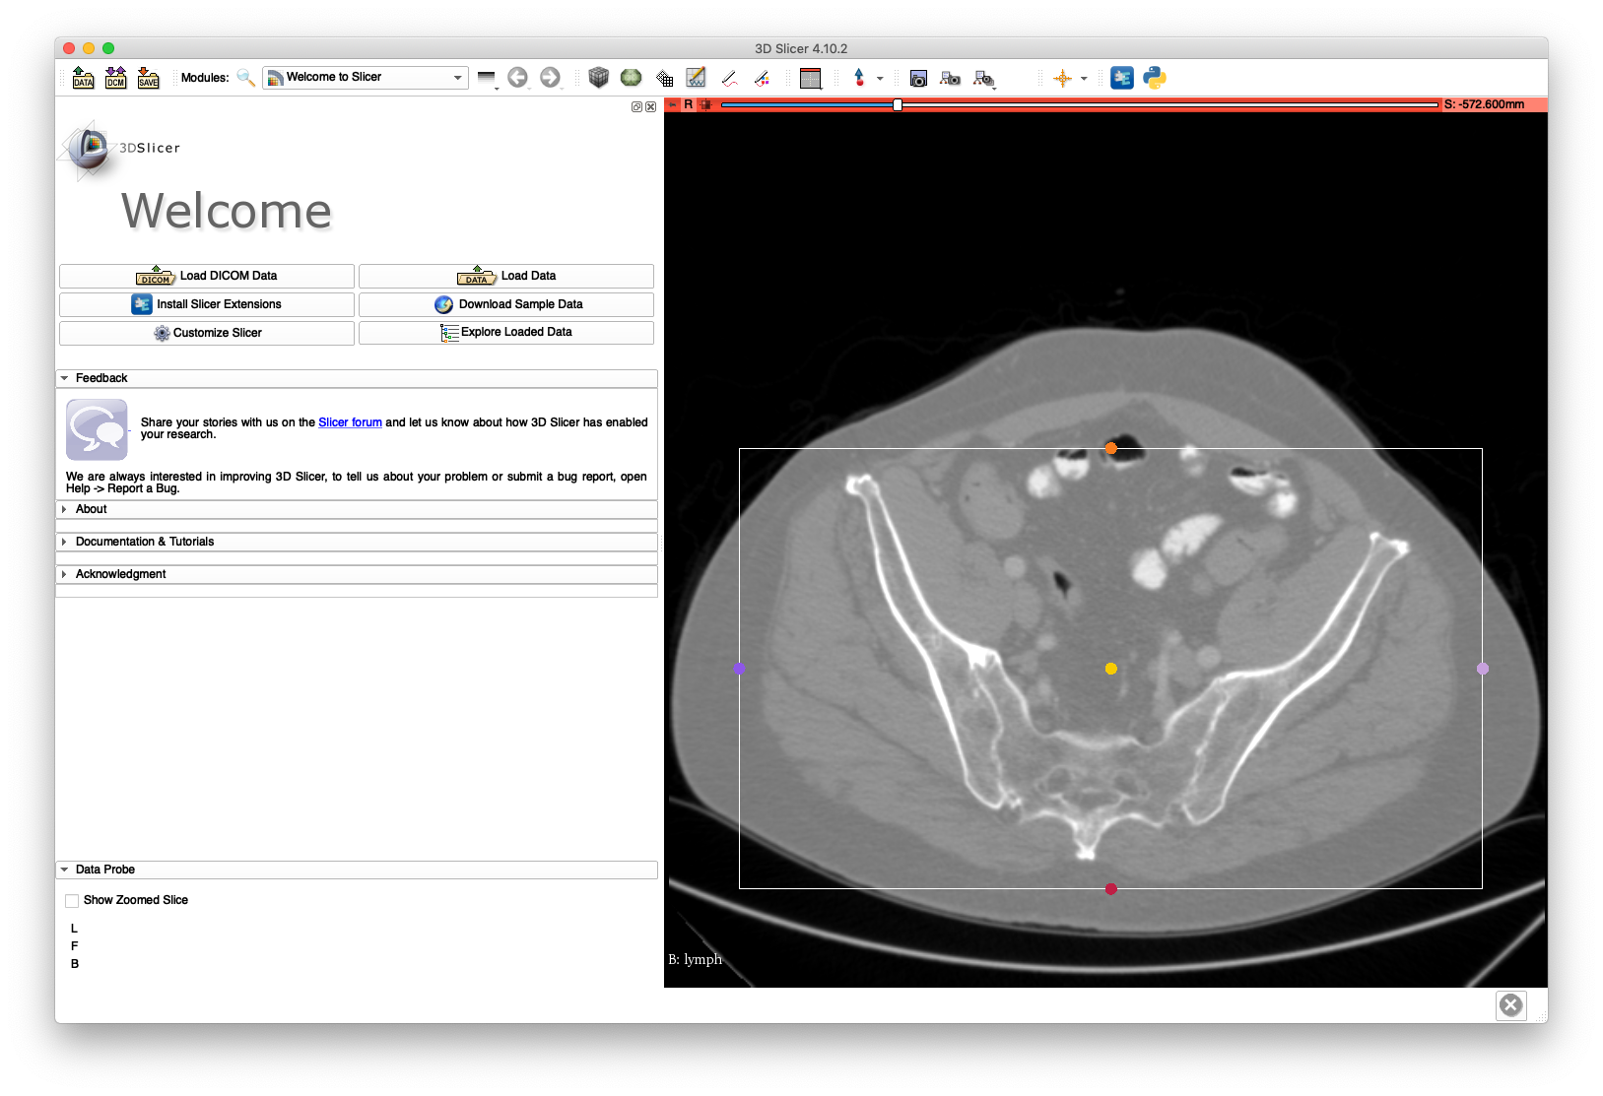
Task: Enable Show Zoomed Slice checkbox
Action: click(x=72, y=900)
